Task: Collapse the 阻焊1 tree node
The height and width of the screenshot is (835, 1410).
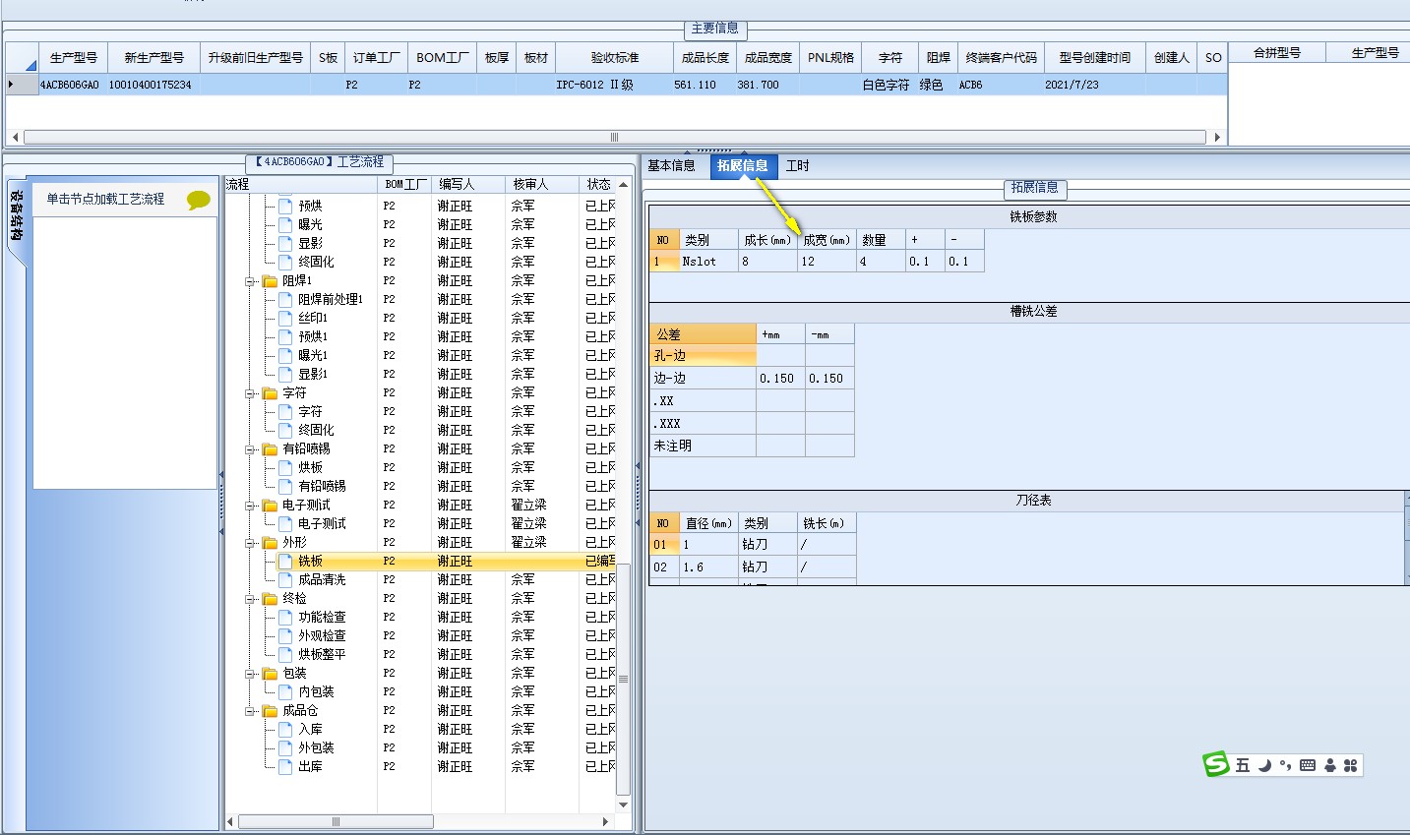Action: pos(250,281)
